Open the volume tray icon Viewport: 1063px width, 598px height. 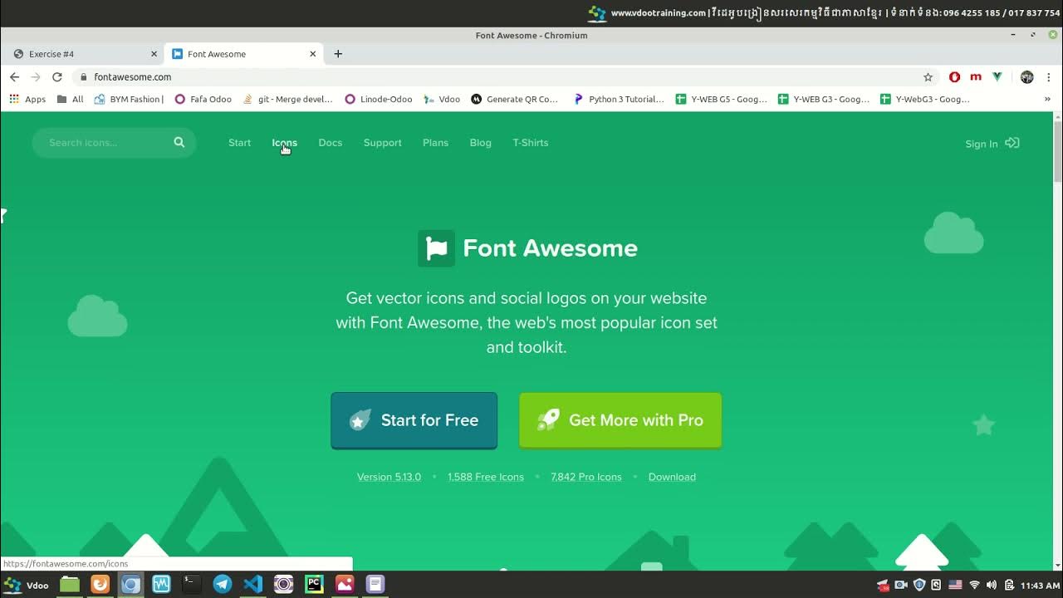(x=992, y=585)
